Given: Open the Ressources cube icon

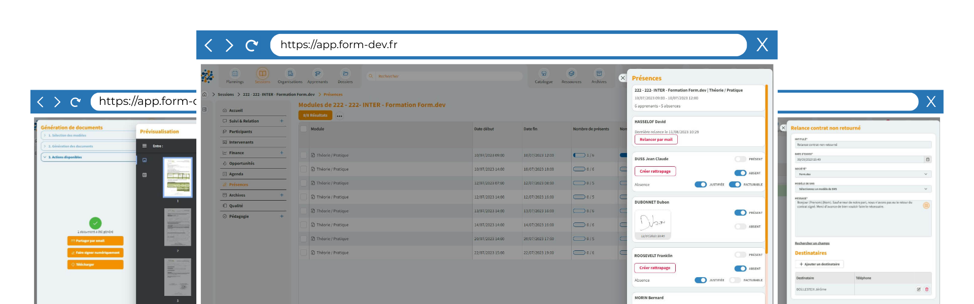Looking at the screenshot, I should tap(571, 73).
